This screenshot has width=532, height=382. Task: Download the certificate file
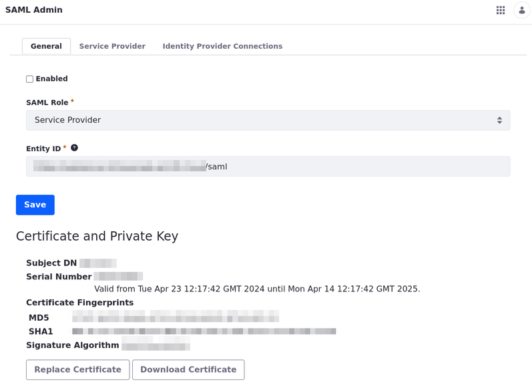click(188, 370)
